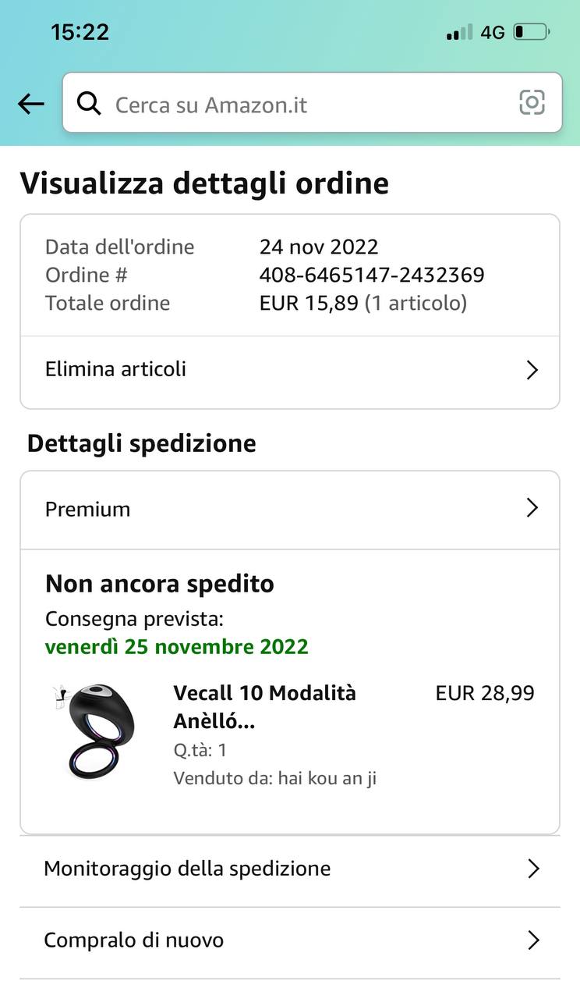Select Monitoraggio della spedizione

coord(187,869)
